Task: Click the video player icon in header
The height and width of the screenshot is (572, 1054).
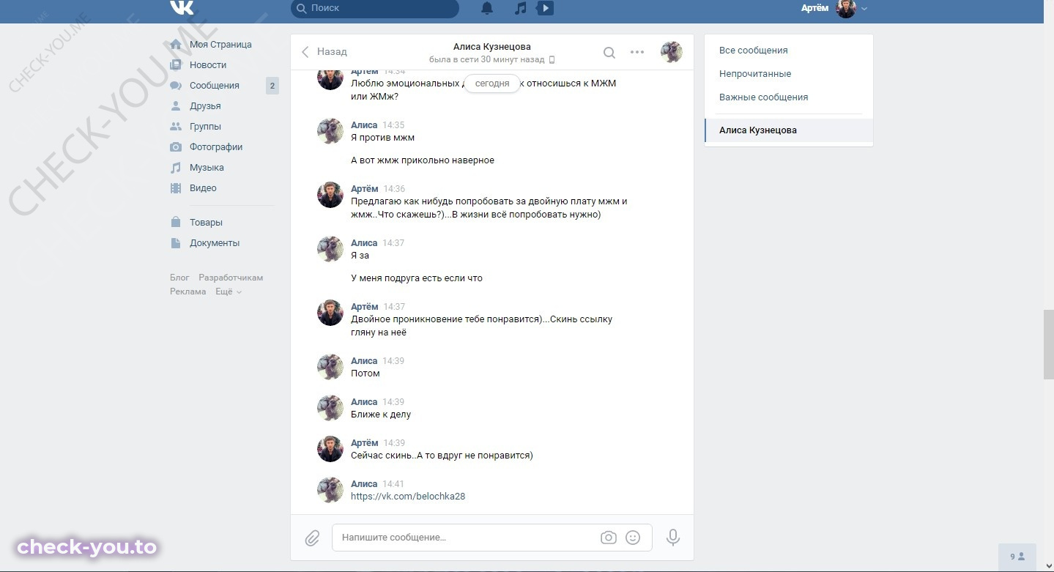Action: 545,8
